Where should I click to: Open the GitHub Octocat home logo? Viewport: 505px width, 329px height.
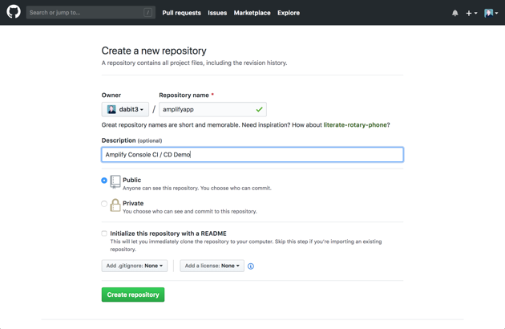coord(14,12)
